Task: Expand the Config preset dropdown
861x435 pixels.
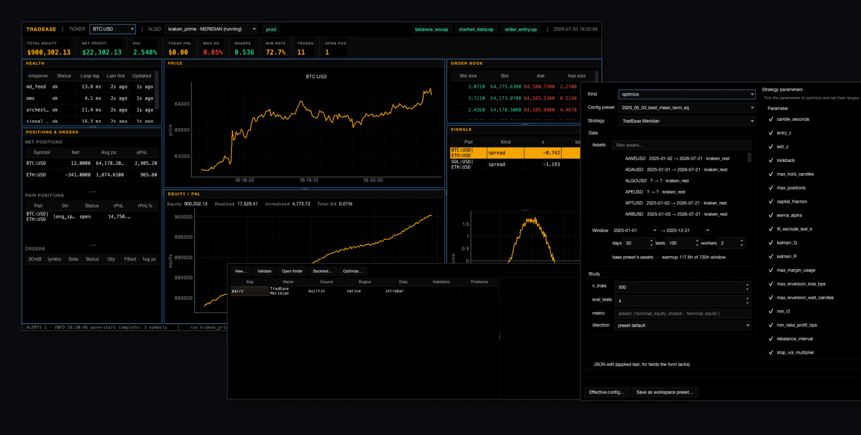Action: click(x=687, y=108)
